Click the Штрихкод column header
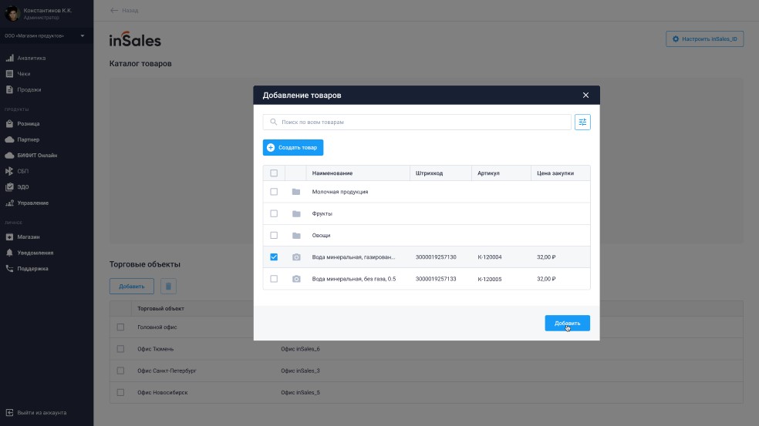Viewport: 759px width, 426px height. [429, 173]
